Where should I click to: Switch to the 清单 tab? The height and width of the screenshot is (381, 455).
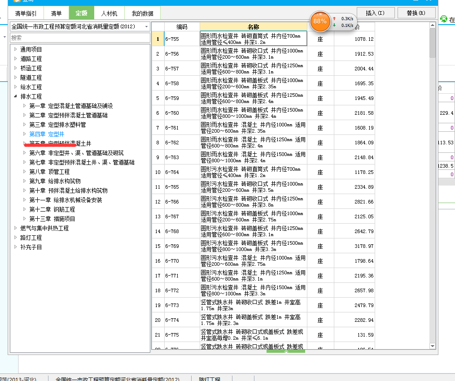click(x=56, y=13)
